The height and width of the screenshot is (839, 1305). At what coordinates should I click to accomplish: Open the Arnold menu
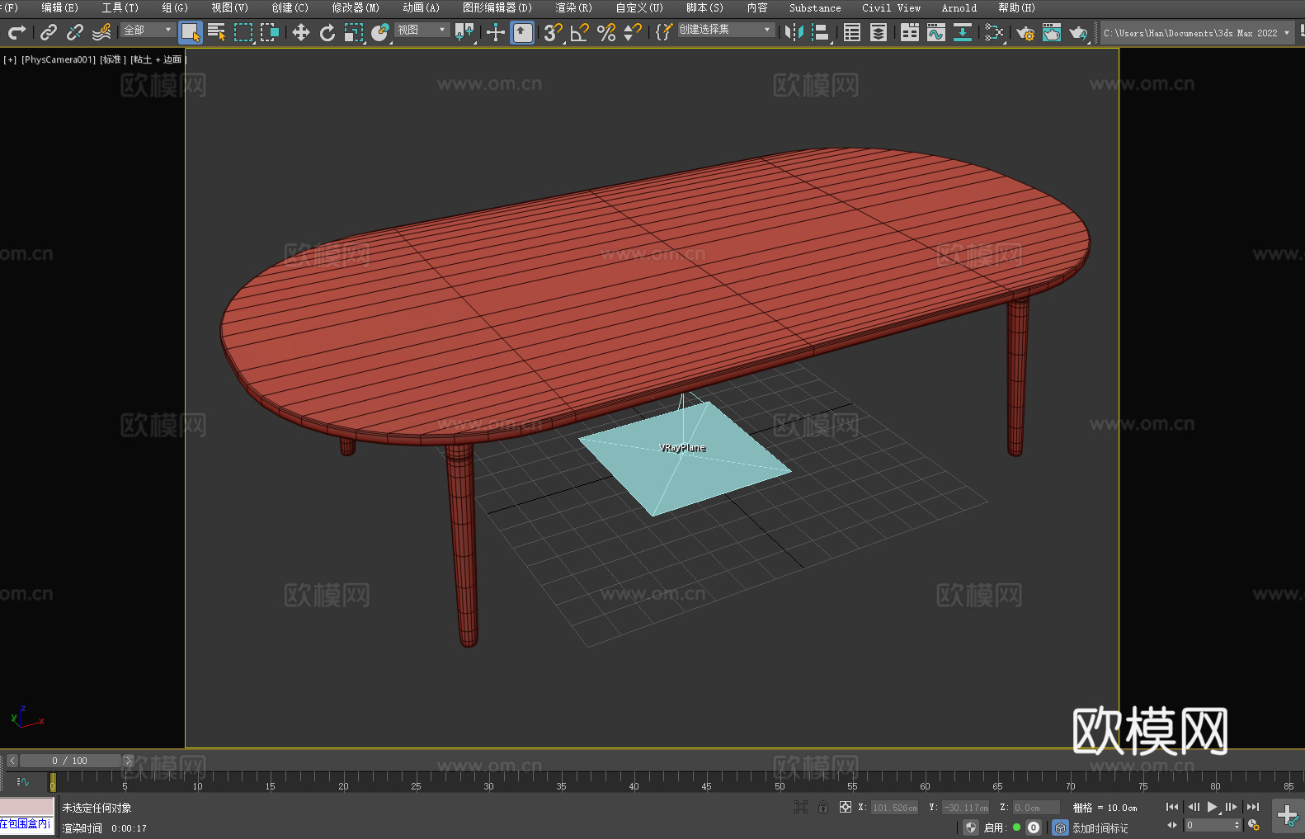point(959,7)
